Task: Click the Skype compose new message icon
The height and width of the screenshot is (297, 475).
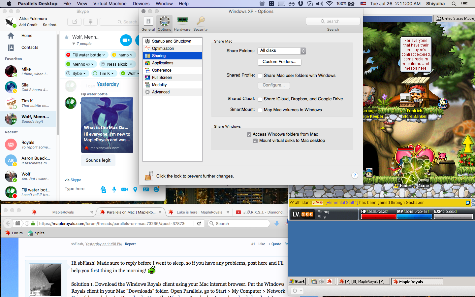Action: click(x=75, y=22)
